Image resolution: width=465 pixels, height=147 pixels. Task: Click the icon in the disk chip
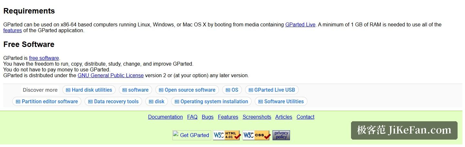pos(151,102)
